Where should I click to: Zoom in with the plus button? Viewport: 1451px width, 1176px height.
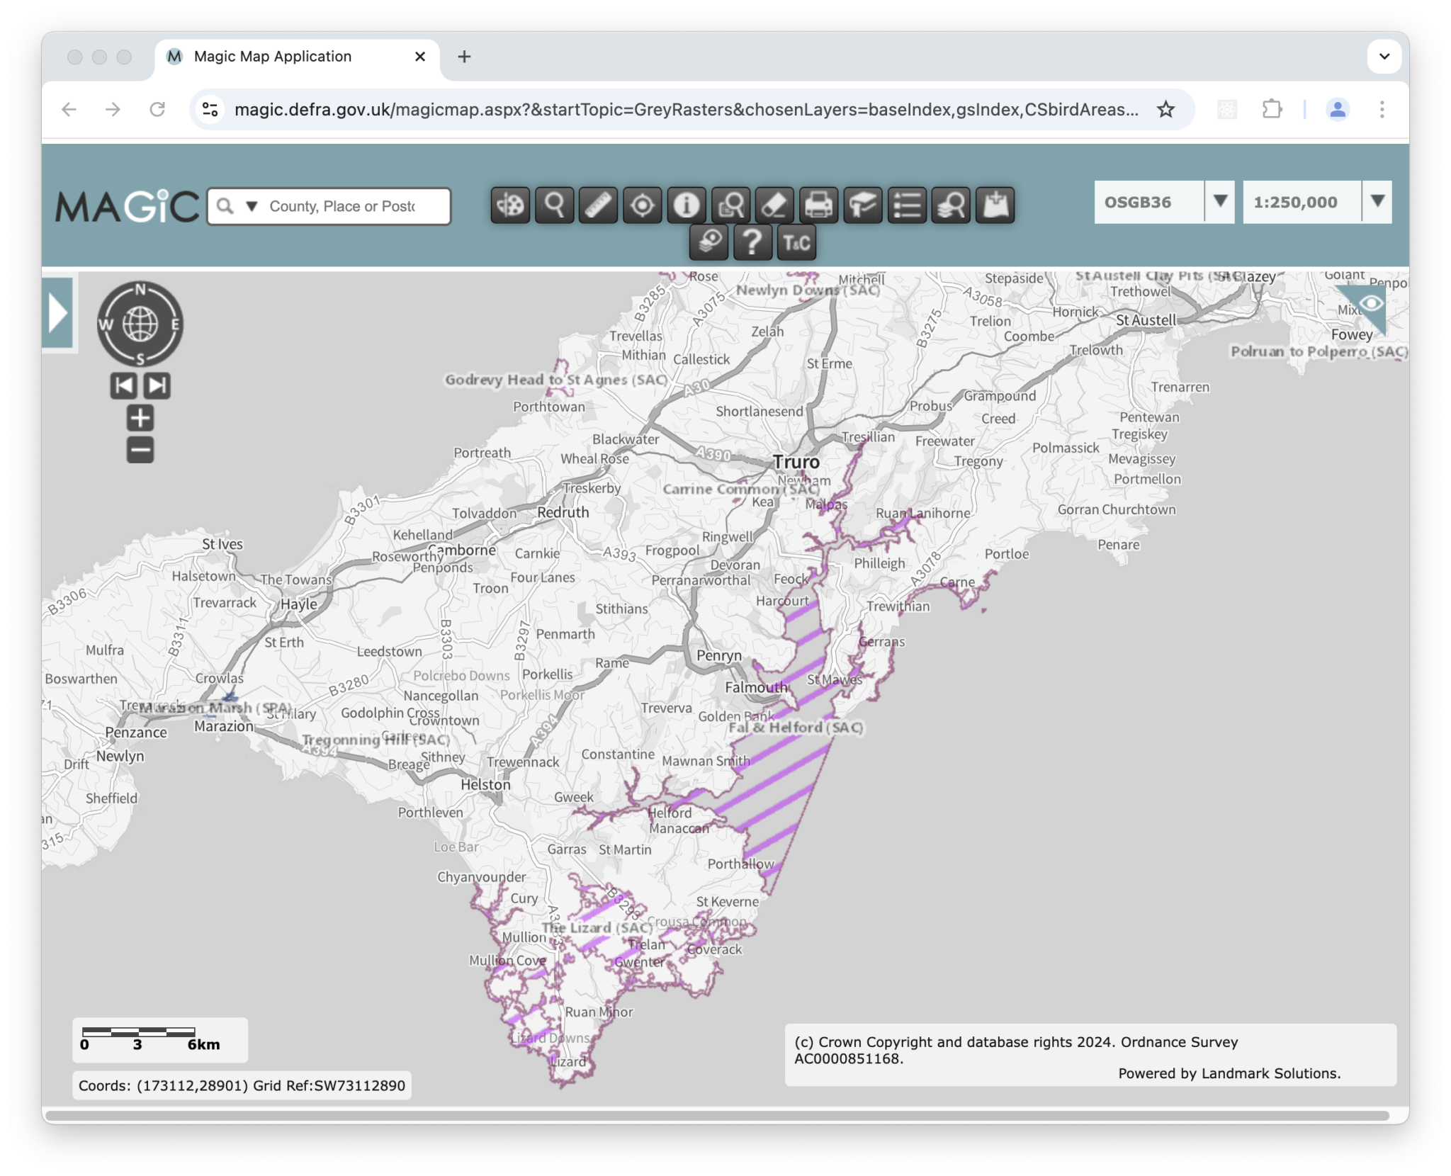click(140, 418)
